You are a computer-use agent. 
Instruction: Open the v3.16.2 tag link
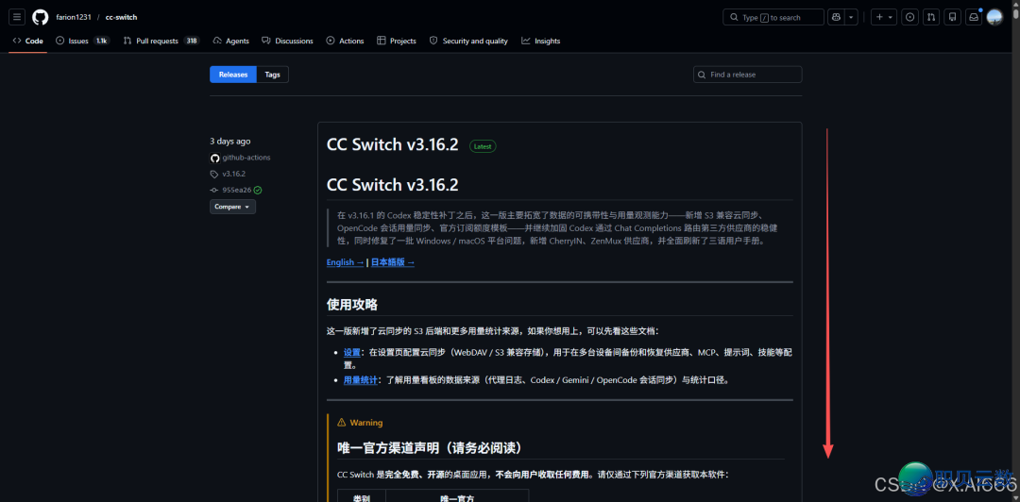coord(233,174)
